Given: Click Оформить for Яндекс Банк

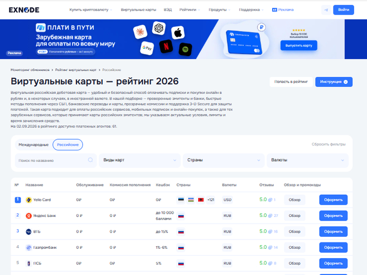Looking at the screenshot, I should (333, 216).
